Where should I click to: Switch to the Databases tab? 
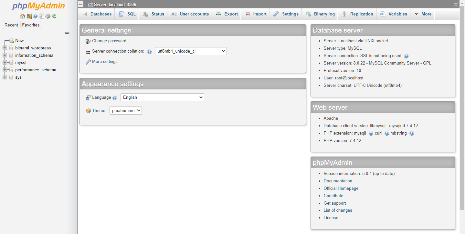coord(97,14)
